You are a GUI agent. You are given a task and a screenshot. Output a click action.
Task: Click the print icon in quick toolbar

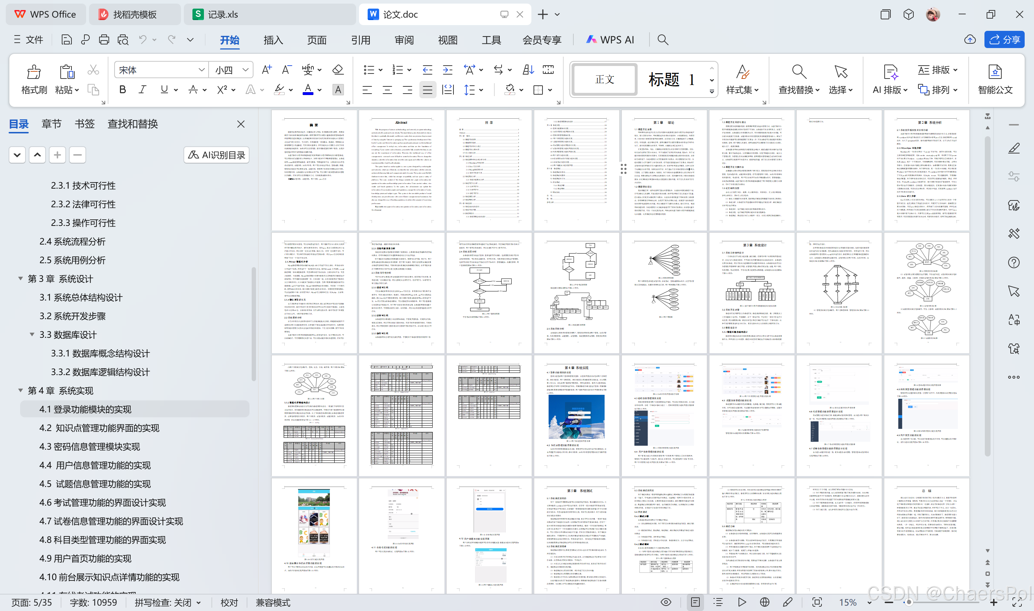[104, 39]
